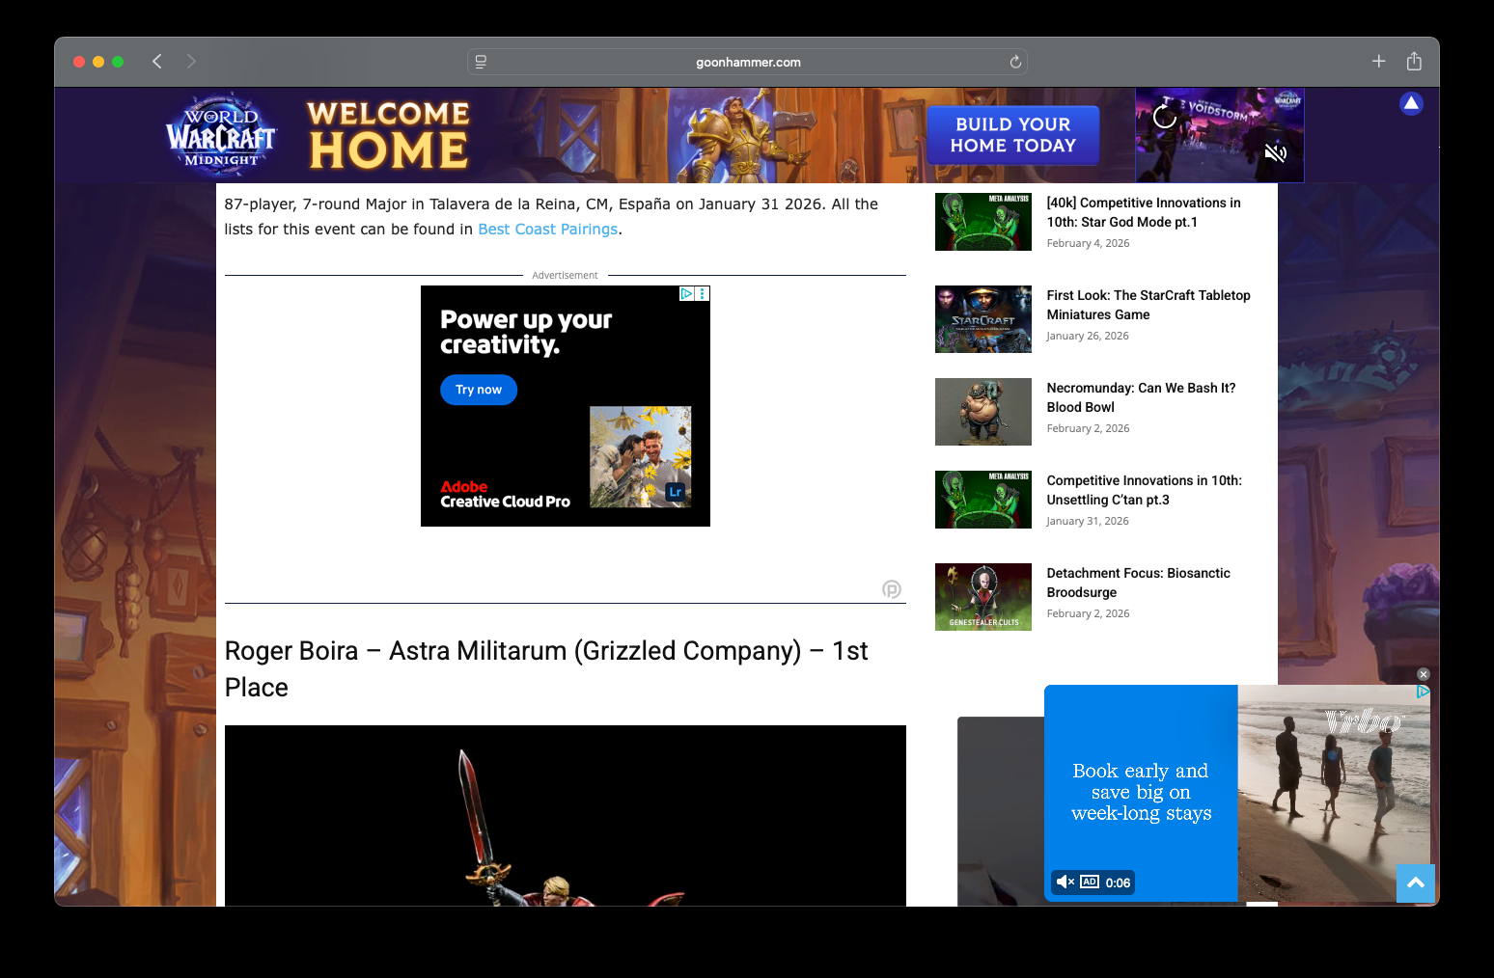
Task: Reload the goonhammer.com page
Action: click(x=1015, y=62)
